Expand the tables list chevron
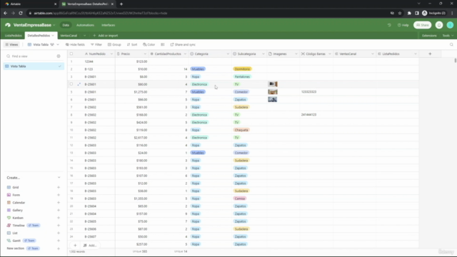The height and width of the screenshot is (257, 457). coord(84,36)
